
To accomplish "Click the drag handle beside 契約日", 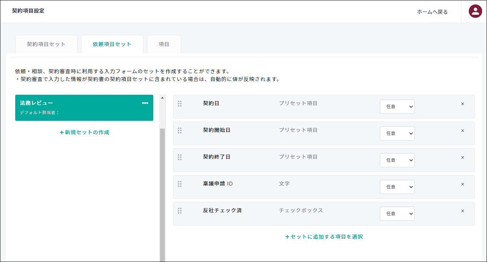I will point(180,104).
